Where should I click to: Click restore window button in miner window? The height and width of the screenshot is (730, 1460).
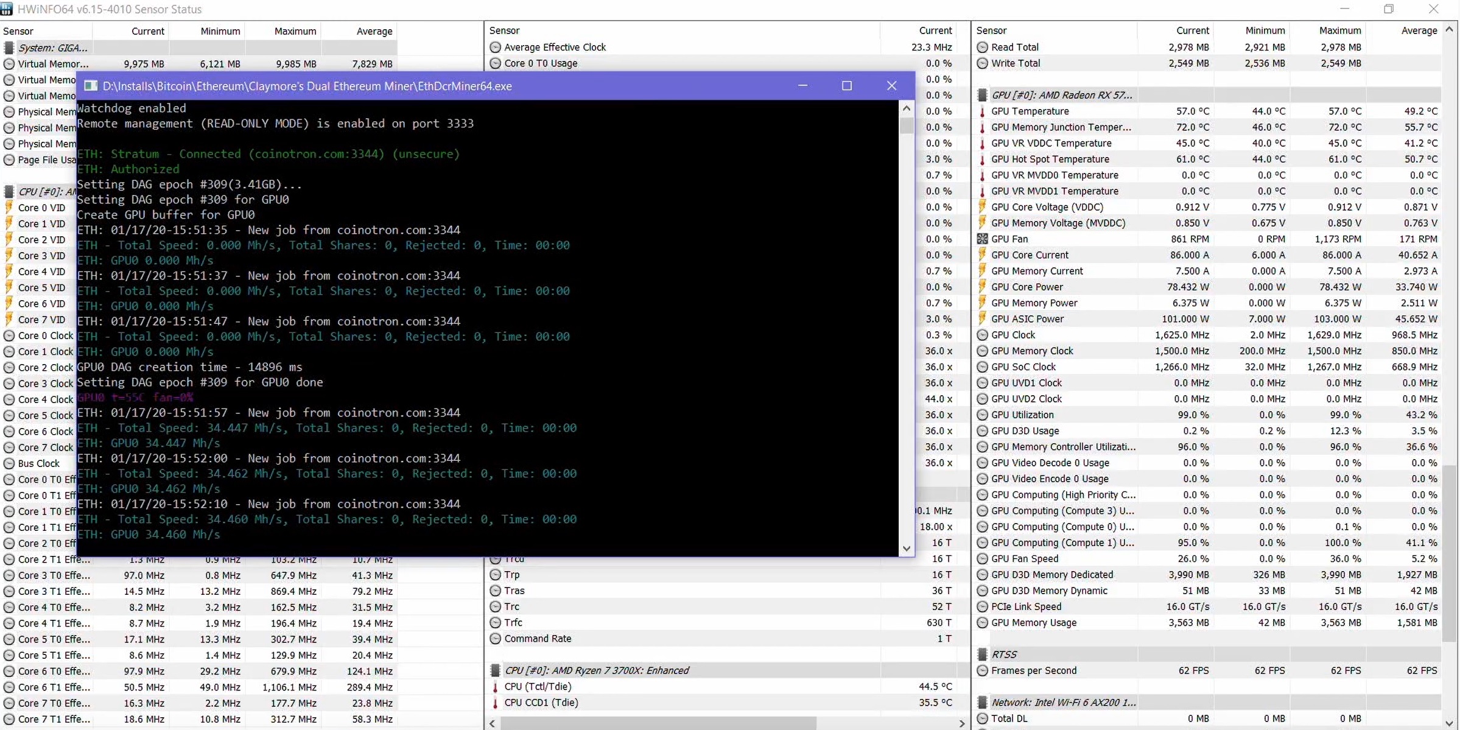pos(848,86)
